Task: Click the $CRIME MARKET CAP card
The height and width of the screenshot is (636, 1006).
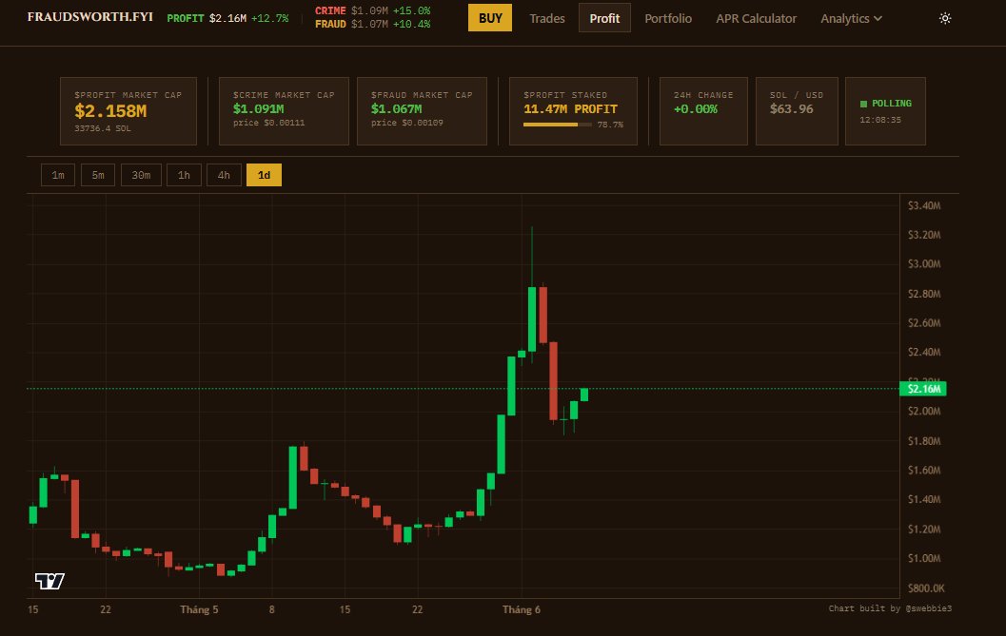Action: point(284,111)
